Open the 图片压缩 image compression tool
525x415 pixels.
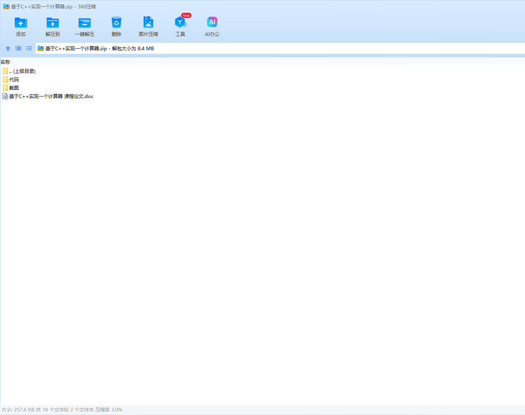point(148,22)
